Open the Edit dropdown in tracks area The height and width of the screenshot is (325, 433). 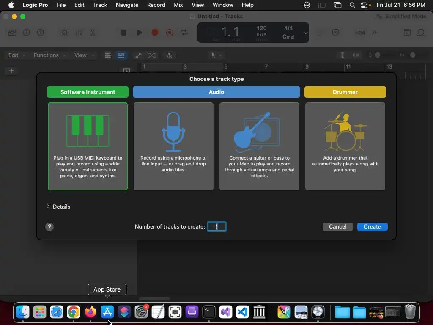point(17,55)
